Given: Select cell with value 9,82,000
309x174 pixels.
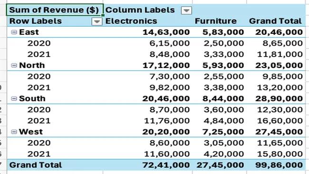Looking at the screenshot, I should 170,87.
